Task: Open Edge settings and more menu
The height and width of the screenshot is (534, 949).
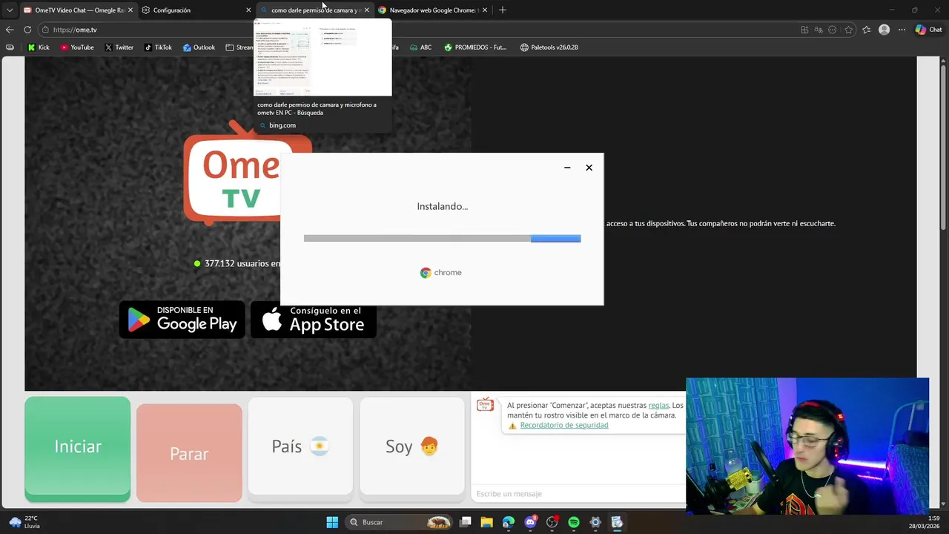Action: 902,30
